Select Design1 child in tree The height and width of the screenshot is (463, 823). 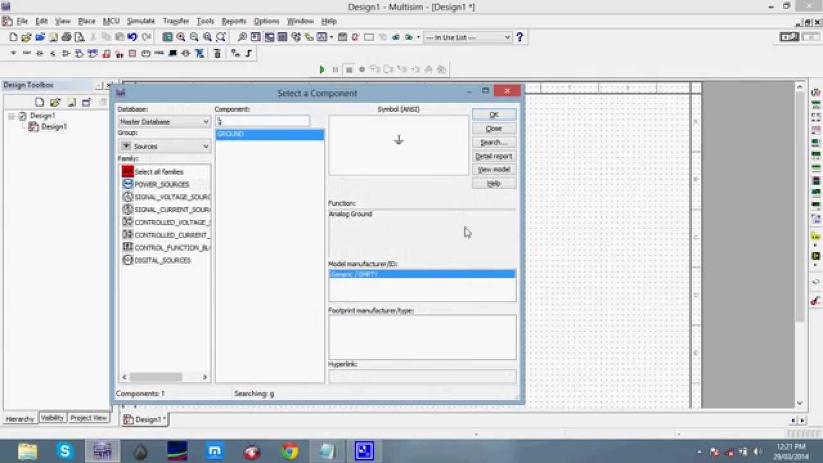tap(53, 127)
